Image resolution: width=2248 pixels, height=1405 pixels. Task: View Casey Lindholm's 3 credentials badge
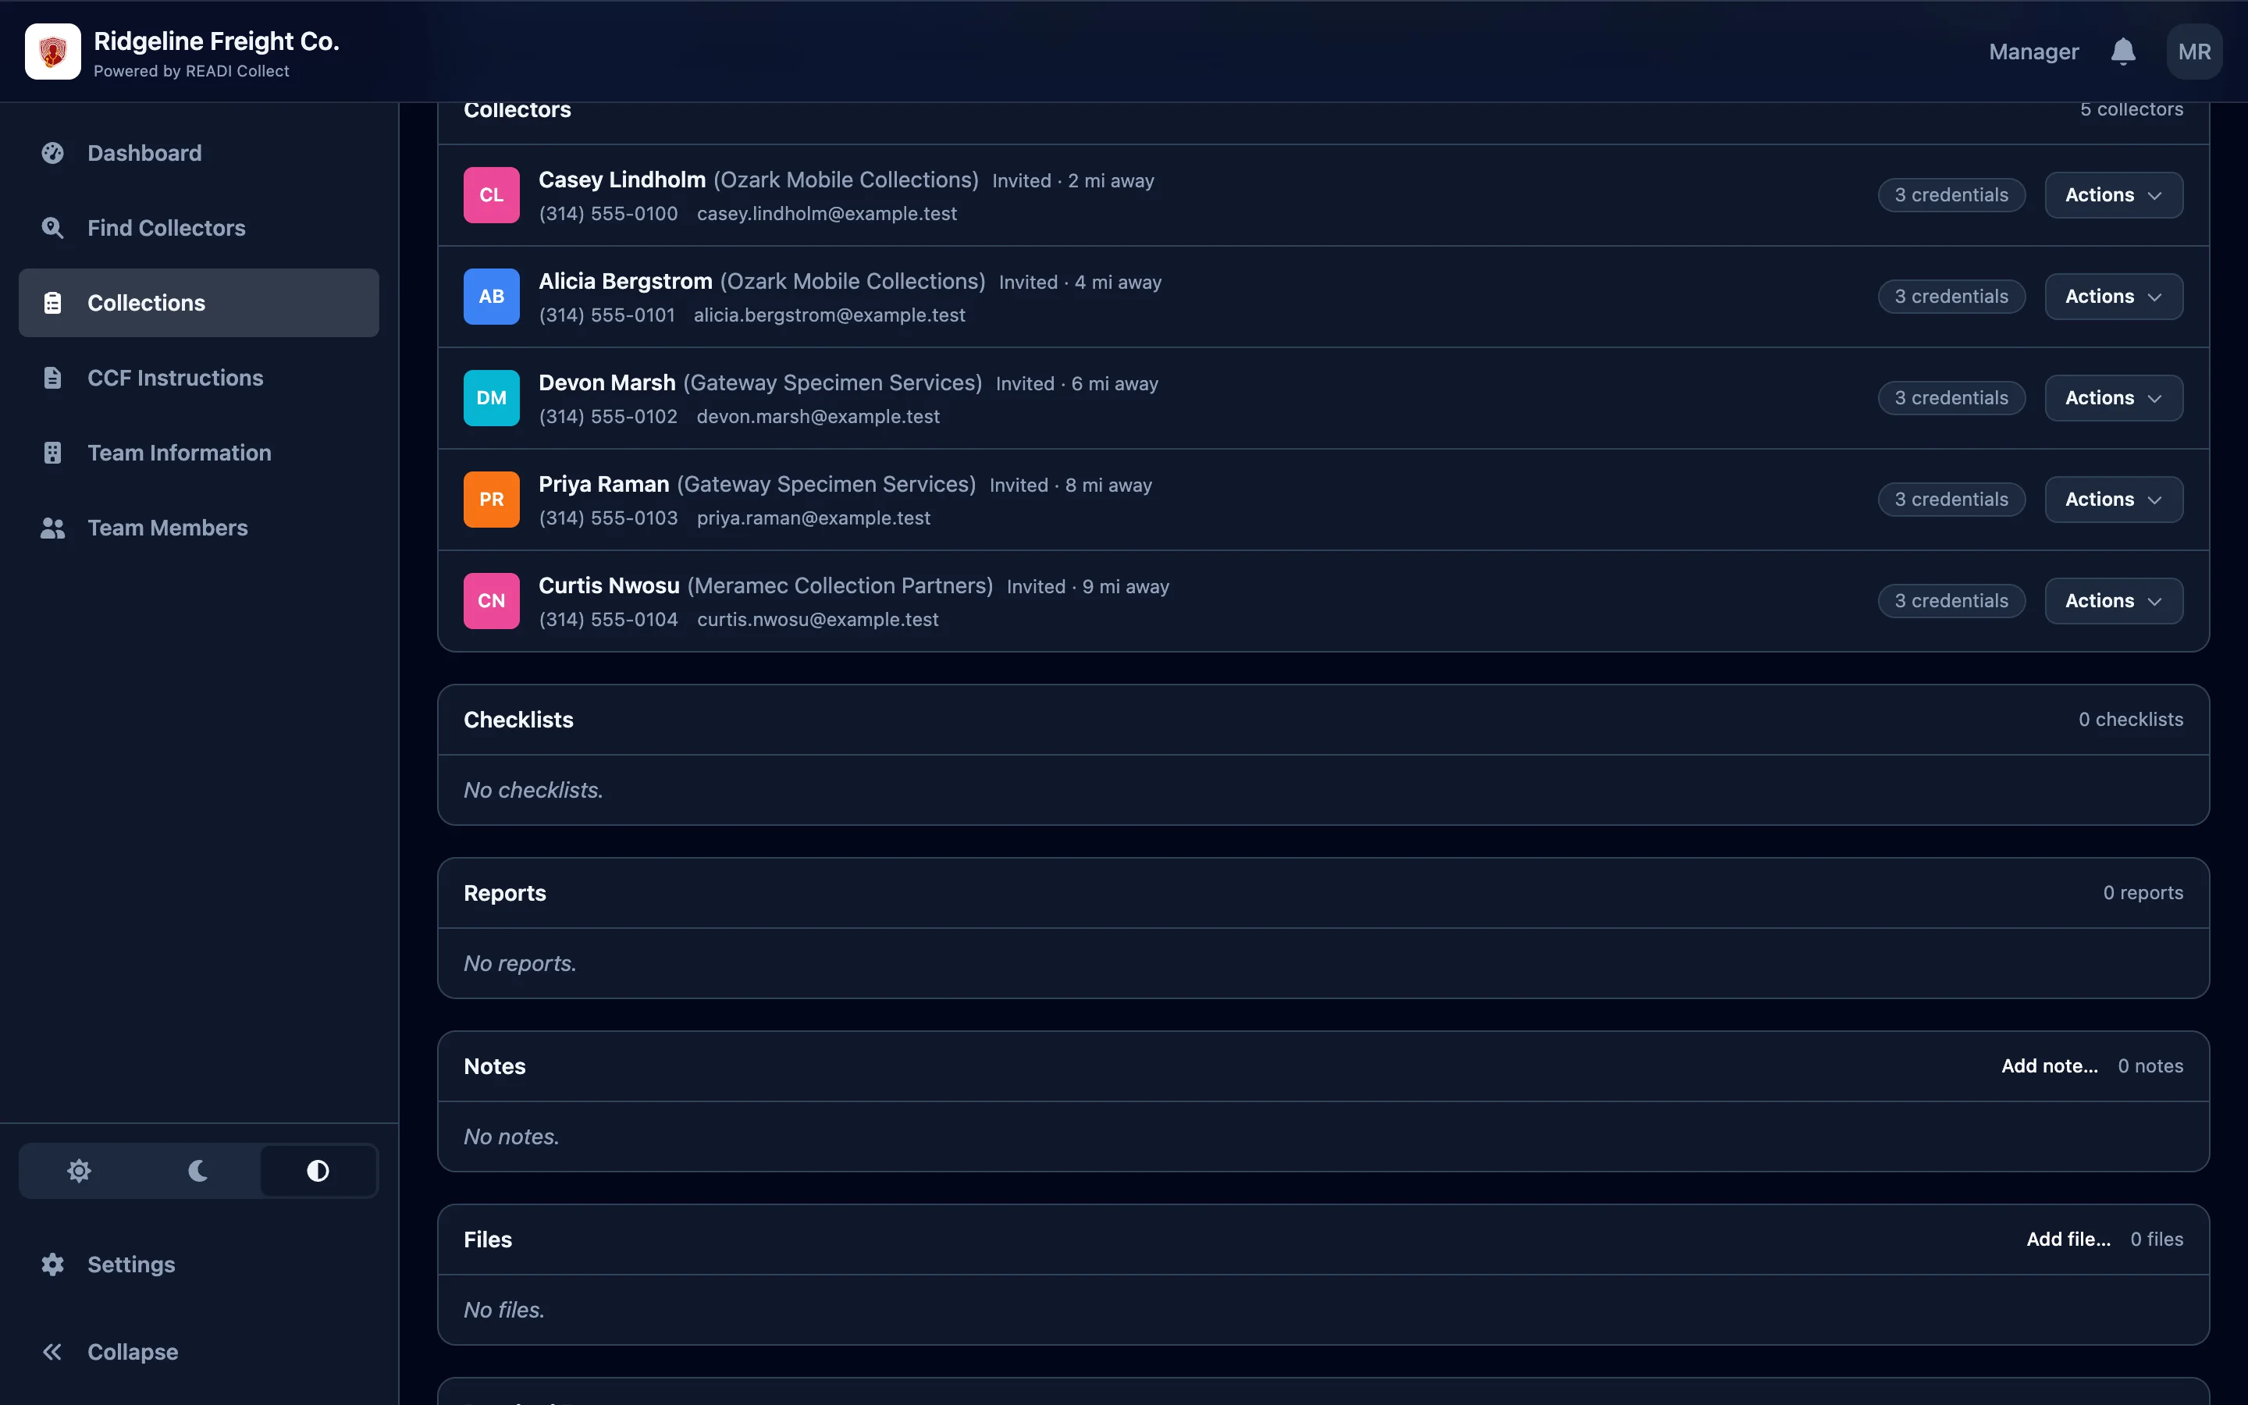coord(1951,195)
